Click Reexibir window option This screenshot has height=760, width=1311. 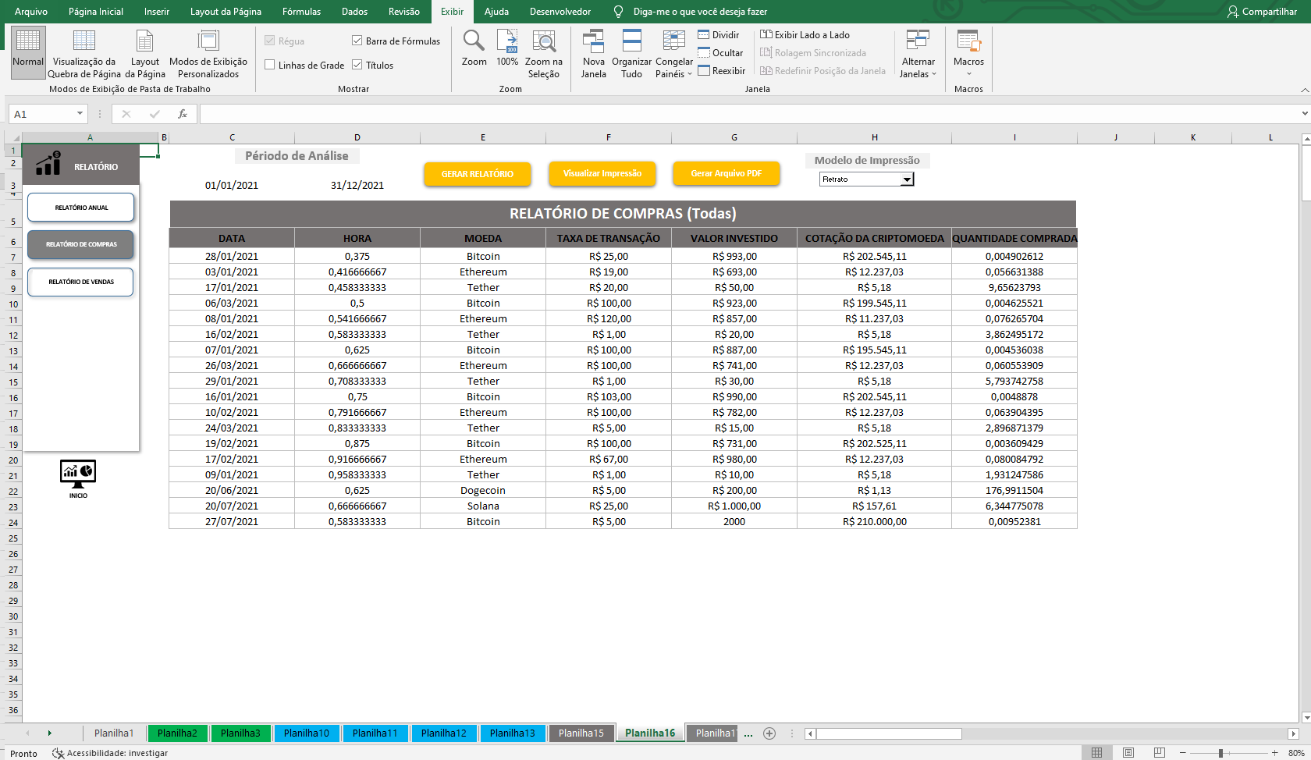[x=722, y=71]
